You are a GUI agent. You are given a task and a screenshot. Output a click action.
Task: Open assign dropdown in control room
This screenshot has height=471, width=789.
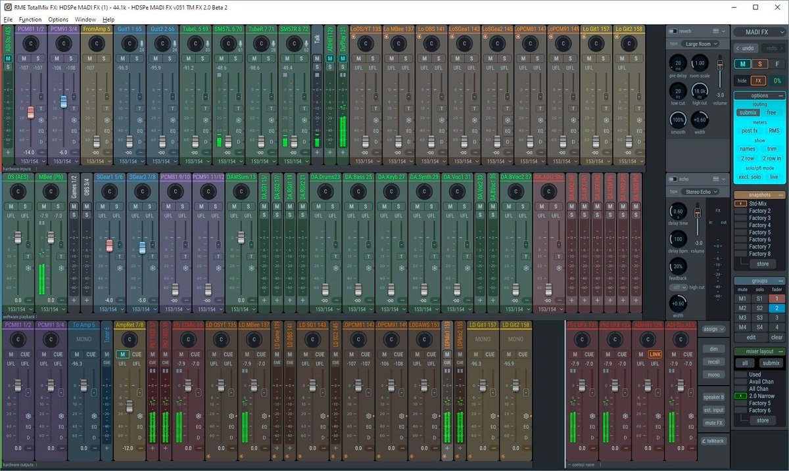(714, 329)
